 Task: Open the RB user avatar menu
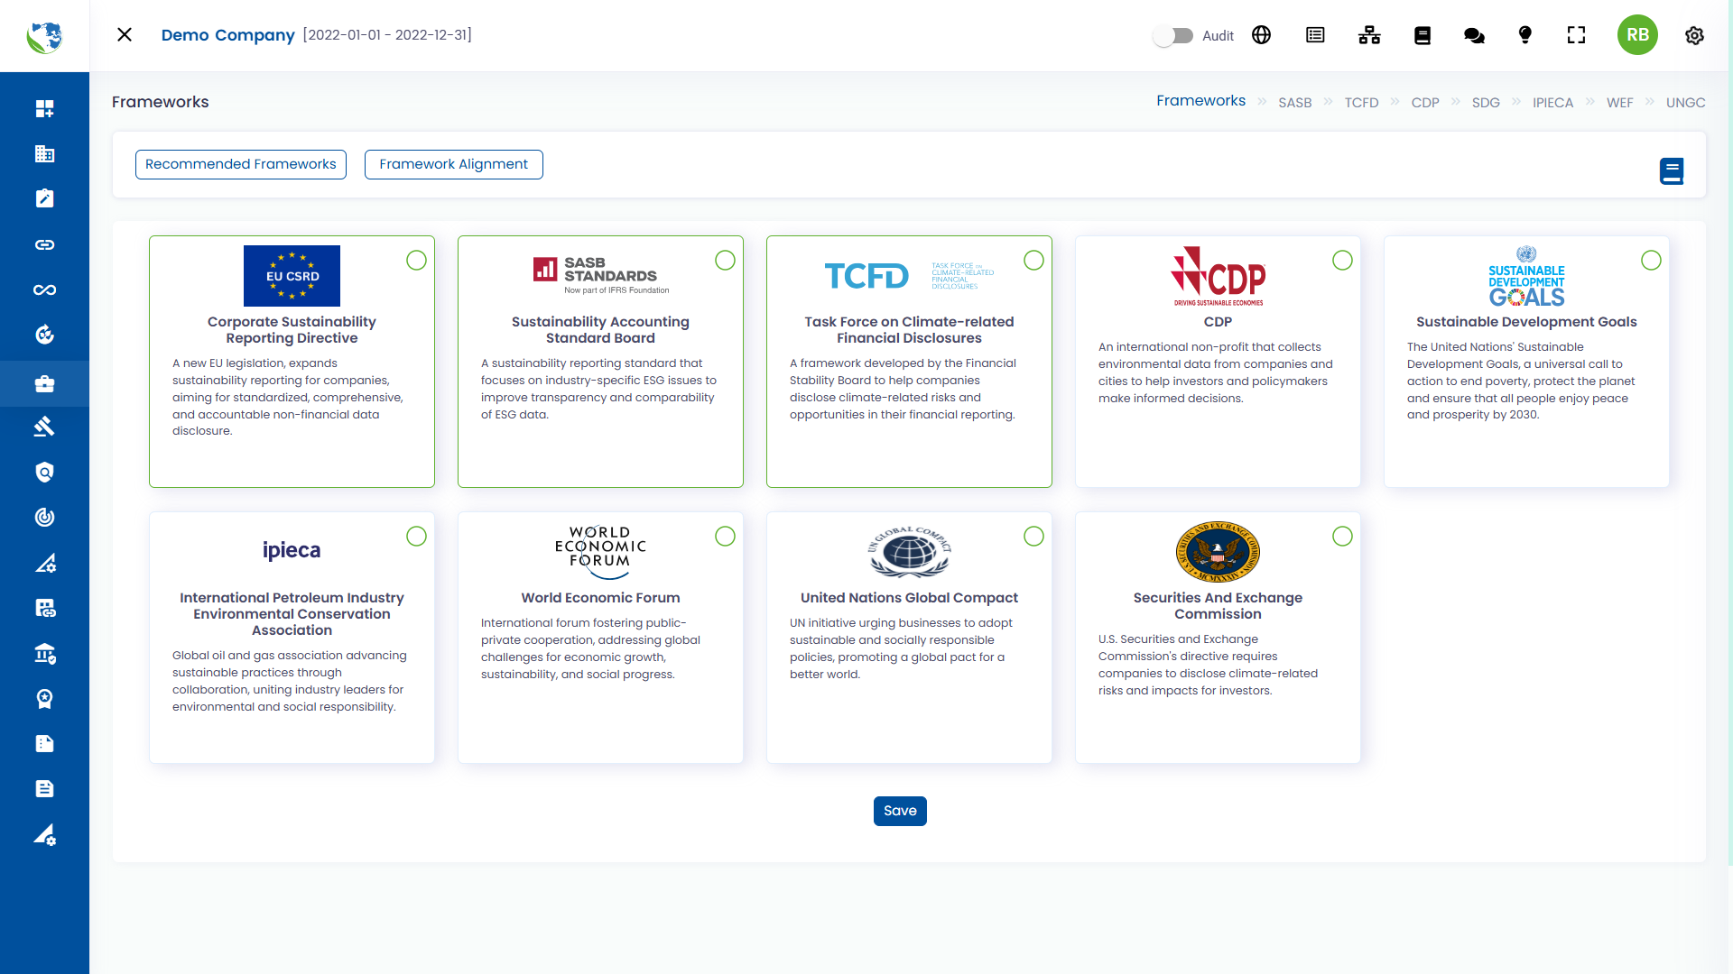pyautogui.click(x=1637, y=35)
